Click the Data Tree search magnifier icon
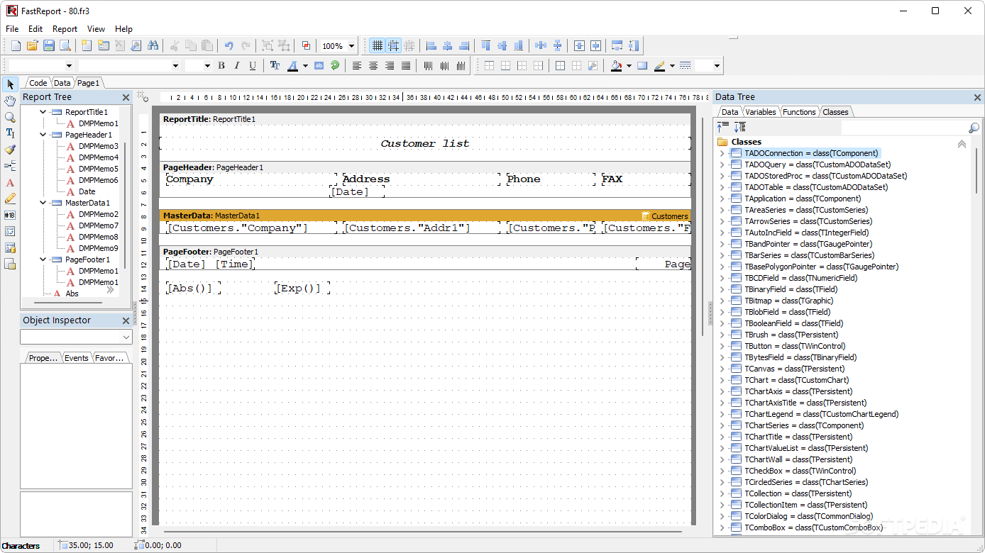This screenshot has height=553, width=985. [x=974, y=128]
